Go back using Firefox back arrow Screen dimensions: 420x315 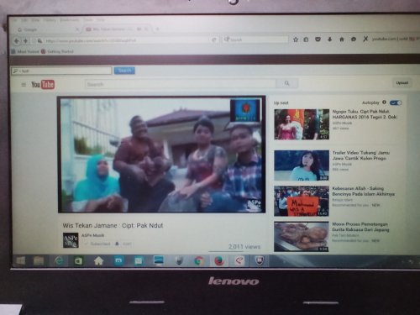click(17, 41)
